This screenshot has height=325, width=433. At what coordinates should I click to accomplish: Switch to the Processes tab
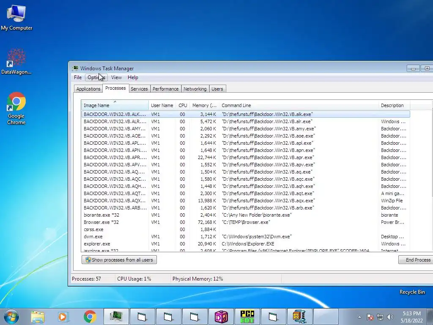[x=115, y=88]
